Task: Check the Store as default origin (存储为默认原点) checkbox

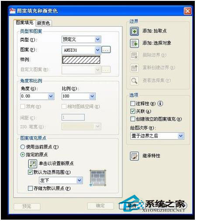Action: pos(30,188)
